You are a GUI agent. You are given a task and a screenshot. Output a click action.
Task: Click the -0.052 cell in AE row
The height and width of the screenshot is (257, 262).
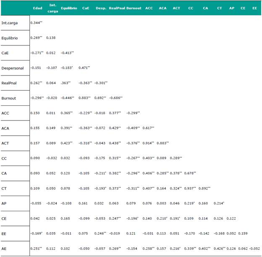pyautogui.click(x=254, y=247)
